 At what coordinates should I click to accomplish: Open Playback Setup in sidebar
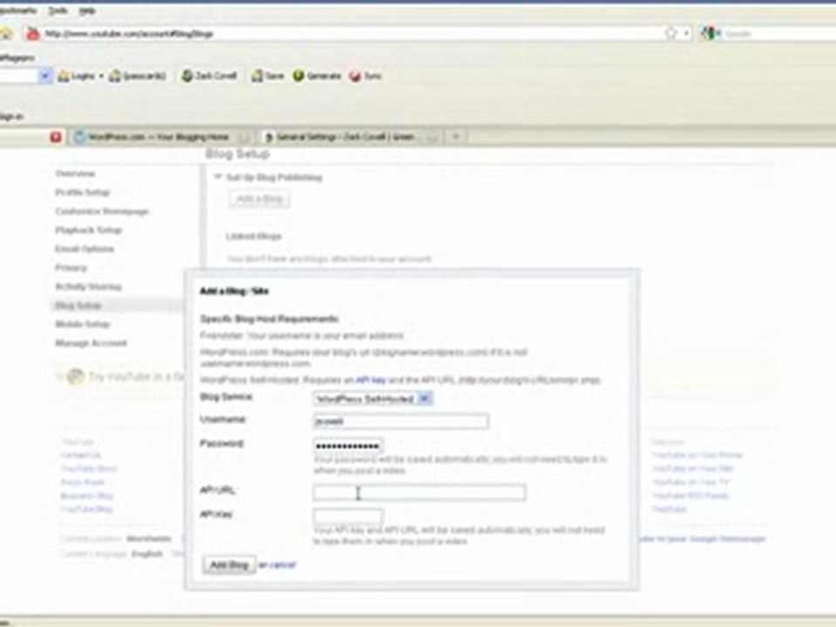[89, 230]
